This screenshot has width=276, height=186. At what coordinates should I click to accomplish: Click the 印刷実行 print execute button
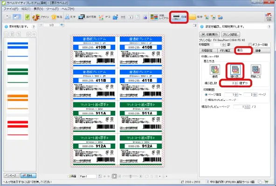[209, 35]
